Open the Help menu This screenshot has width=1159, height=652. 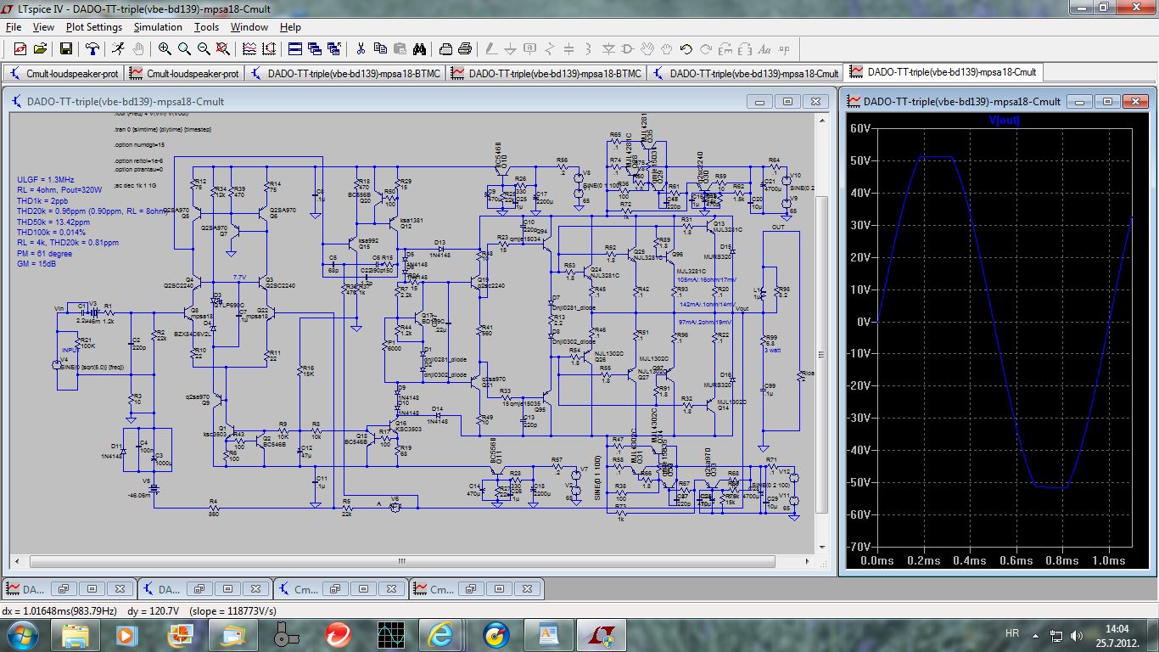coord(290,27)
